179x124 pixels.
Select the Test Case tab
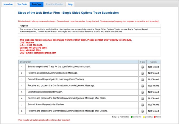pos(36,4)
